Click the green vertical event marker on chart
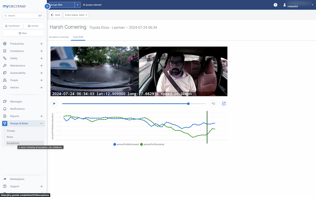316x197 pixels. [x=207, y=127]
